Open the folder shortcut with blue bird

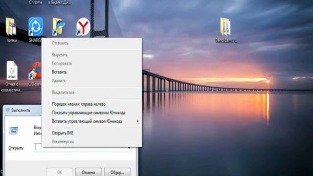(x=59, y=26)
